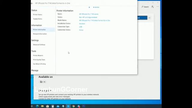Open See What's Printing
The height and width of the screenshot is (108, 192).
(x=39, y=64)
